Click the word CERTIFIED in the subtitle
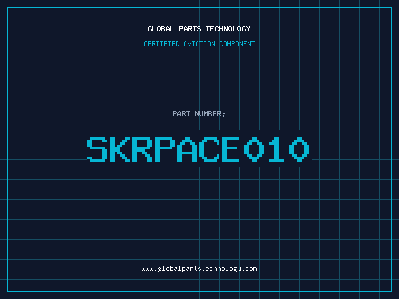The image size is (399, 299). tap(162, 44)
